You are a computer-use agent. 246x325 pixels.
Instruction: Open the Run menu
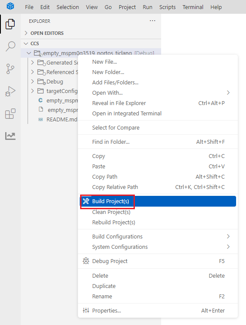click(x=147, y=7)
